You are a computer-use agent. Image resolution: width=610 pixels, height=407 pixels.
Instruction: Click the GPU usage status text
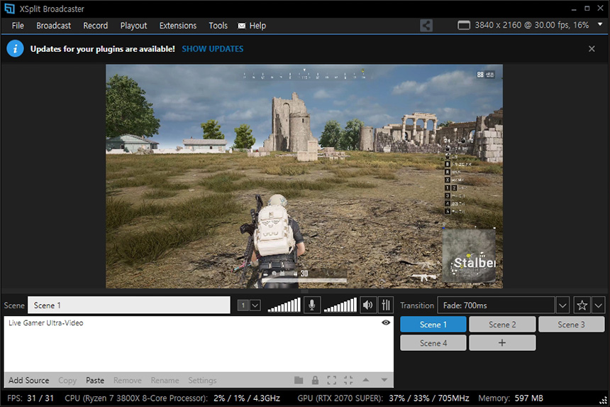pyautogui.click(x=383, y=398)
